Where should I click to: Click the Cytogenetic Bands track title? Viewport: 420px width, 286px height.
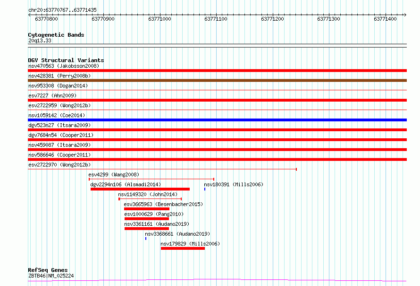click(56, 35)
